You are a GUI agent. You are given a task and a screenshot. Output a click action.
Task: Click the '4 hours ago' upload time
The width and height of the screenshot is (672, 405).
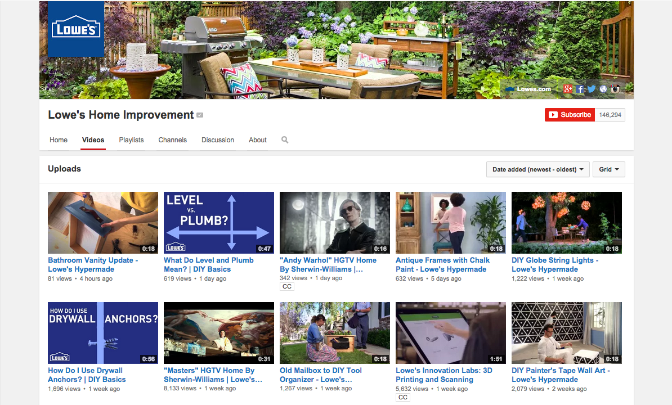tap(96, 278)
